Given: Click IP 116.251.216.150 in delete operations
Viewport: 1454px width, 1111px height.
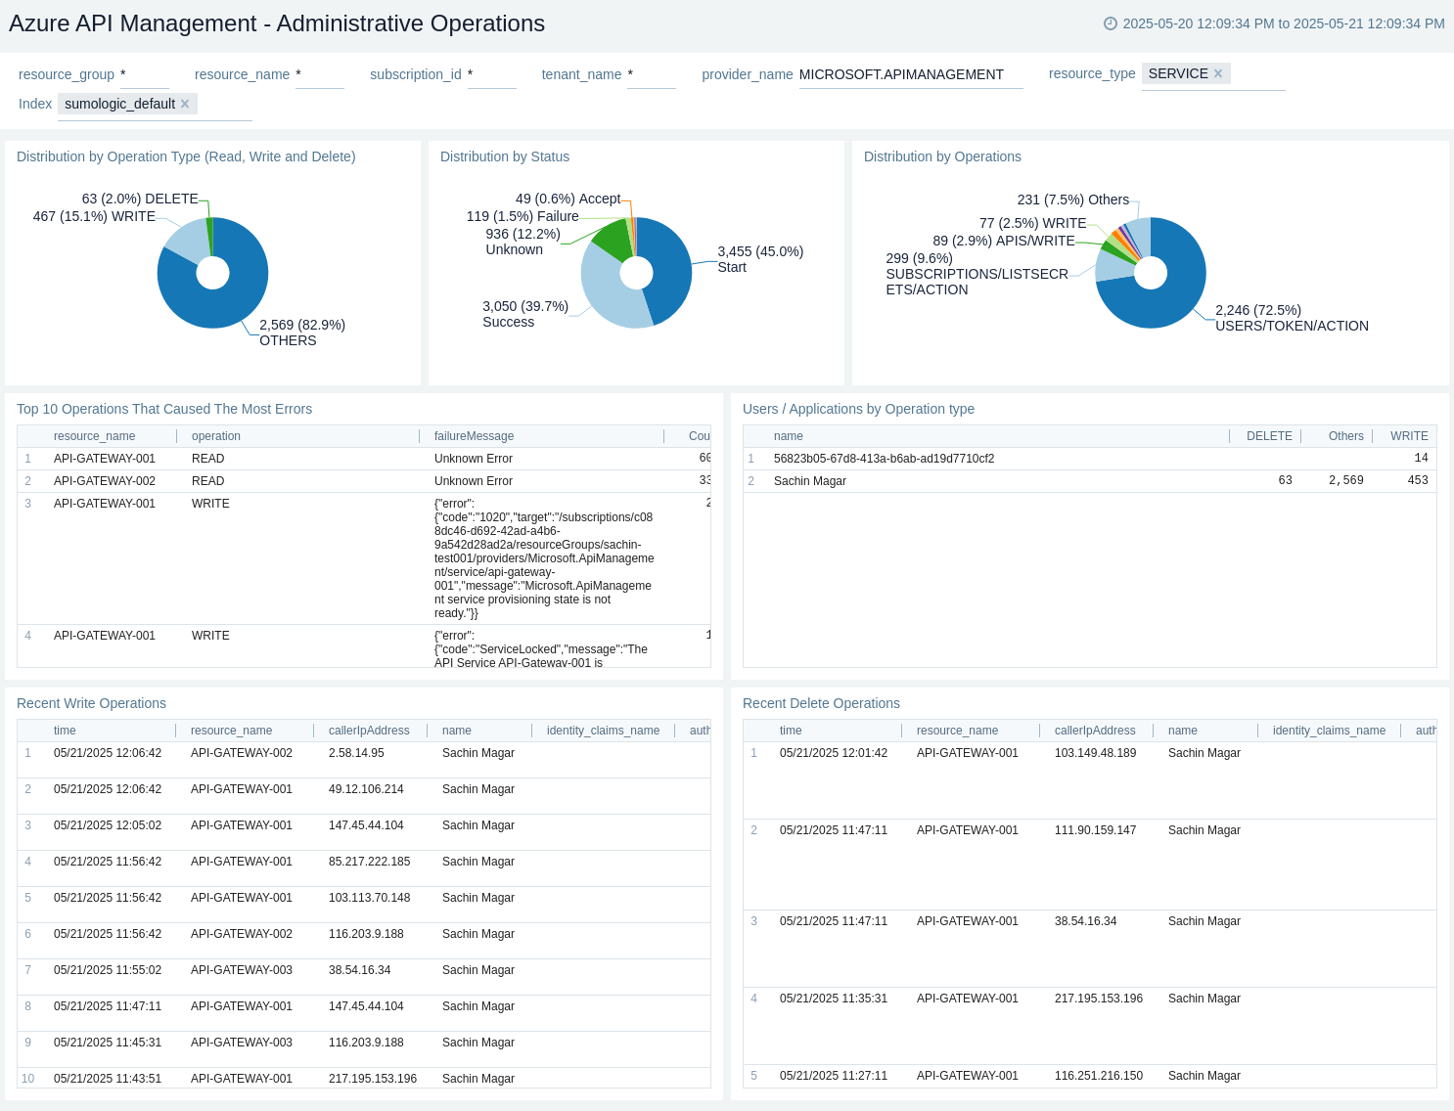Looking at the screenshot, I should pyautogui.click(x=1099, y=1076).
